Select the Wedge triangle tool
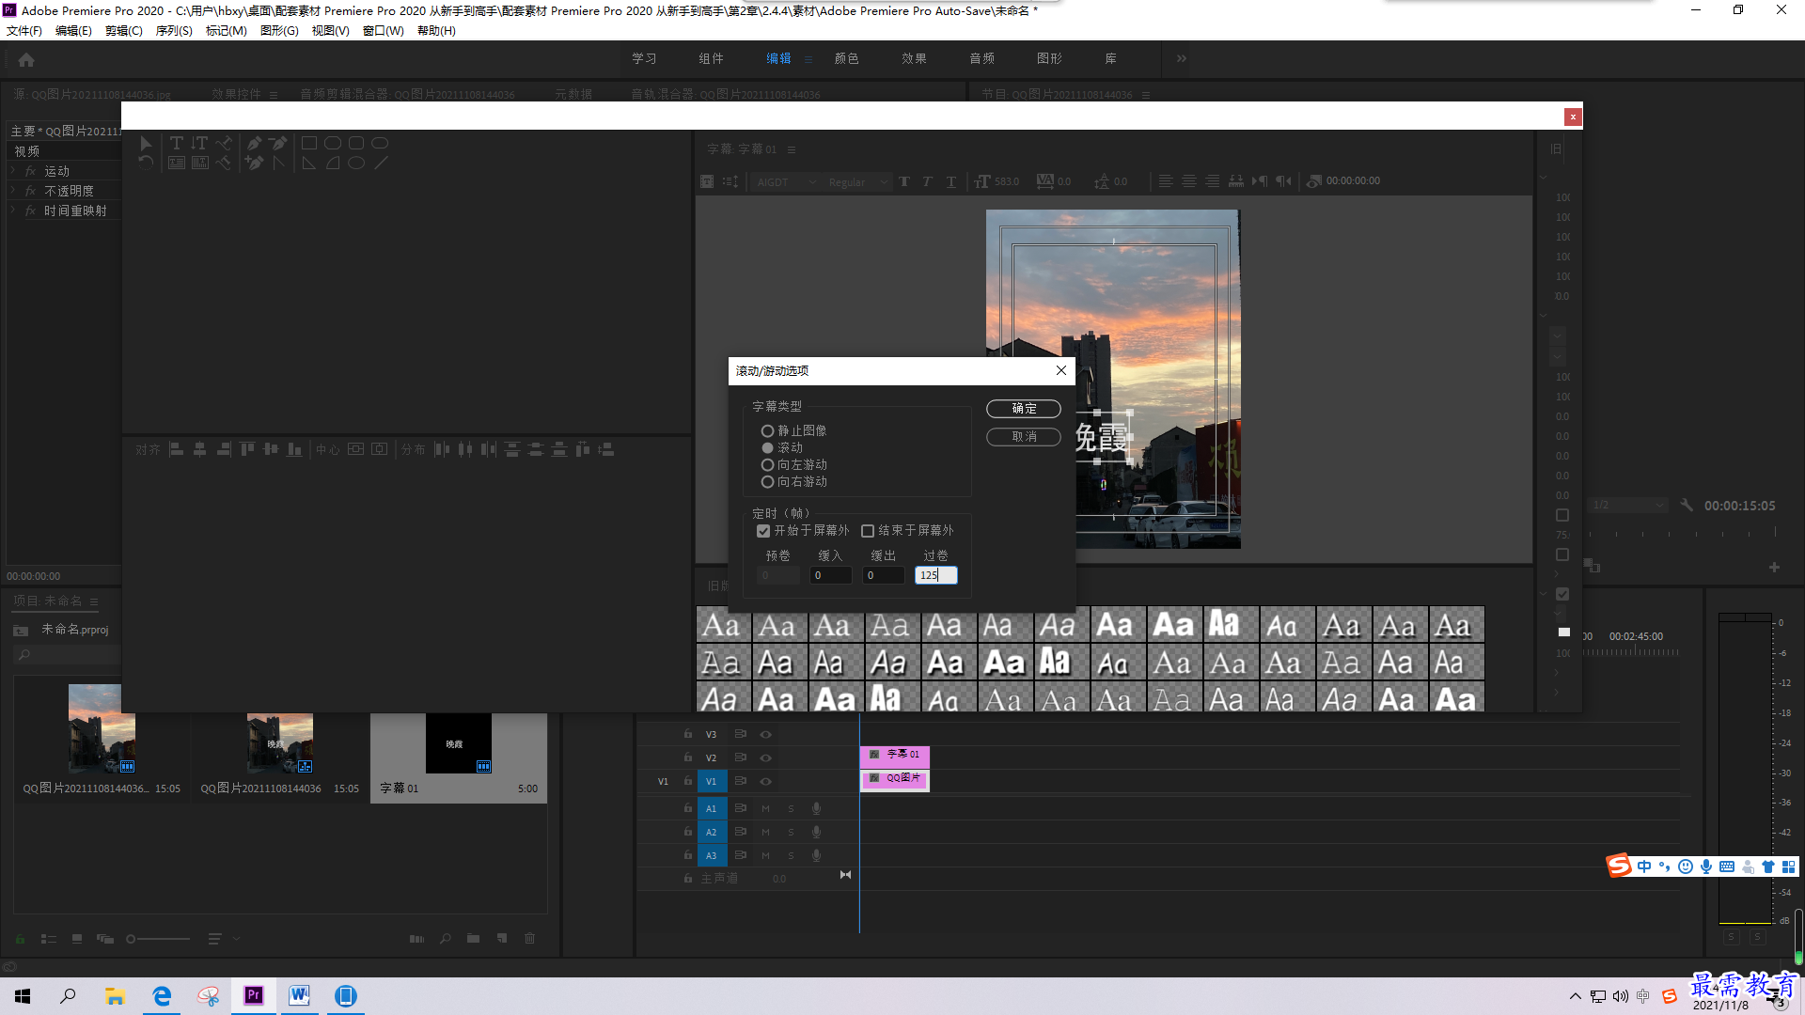 click(308, 163)
